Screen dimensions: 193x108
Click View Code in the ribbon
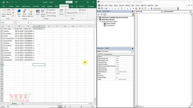51,13
